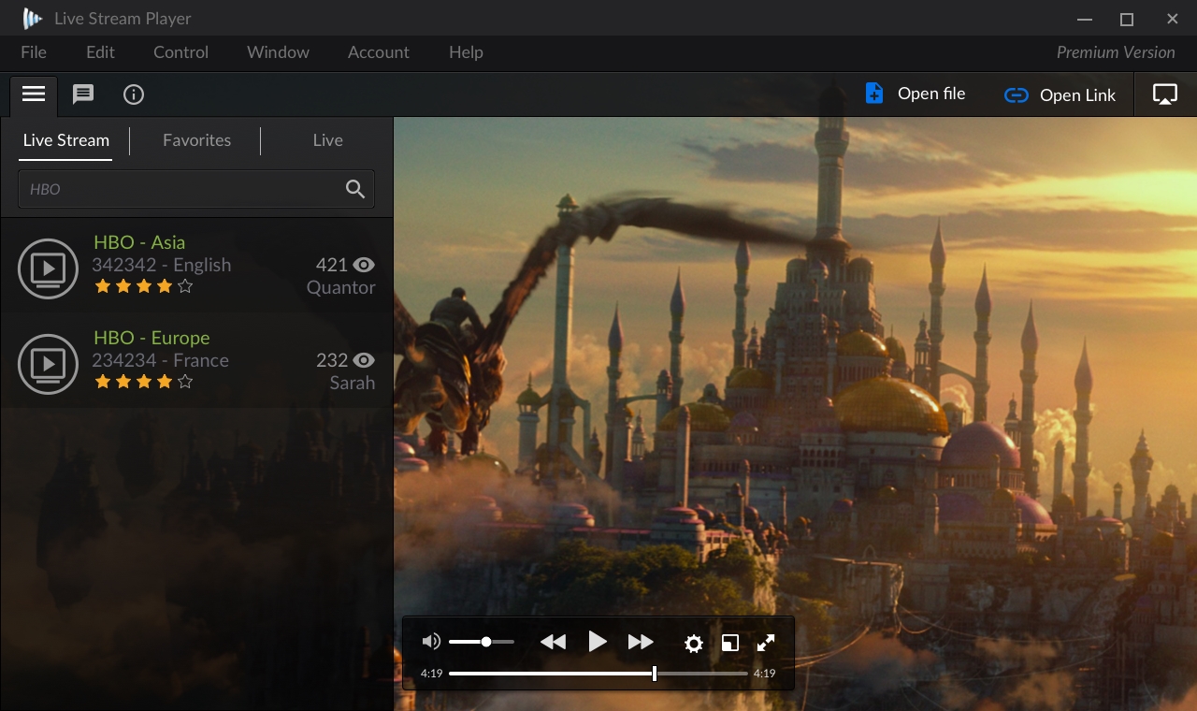1197x711 pixels.
Task: Click the Open Link button
Action: [1060, 95]
